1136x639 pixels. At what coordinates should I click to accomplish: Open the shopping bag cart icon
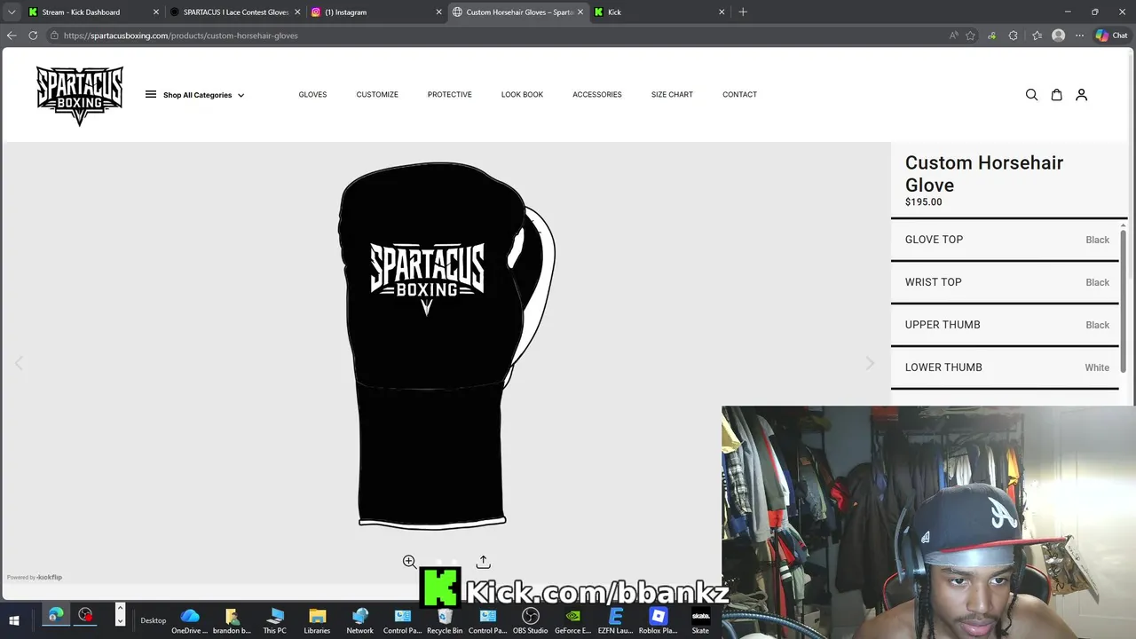pos(1056,95)
